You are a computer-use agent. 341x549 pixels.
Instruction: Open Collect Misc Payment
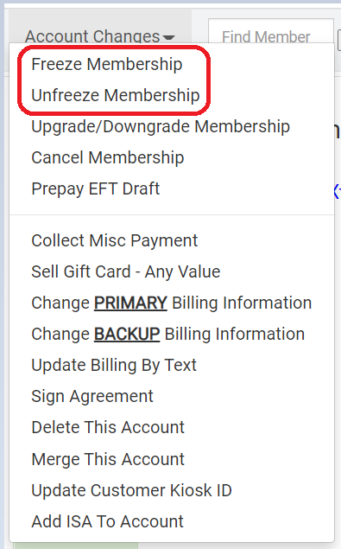(114, 240)
